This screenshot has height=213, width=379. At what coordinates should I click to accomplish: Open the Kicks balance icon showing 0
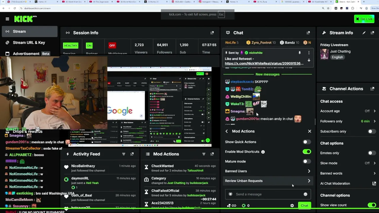coord(246,206)
